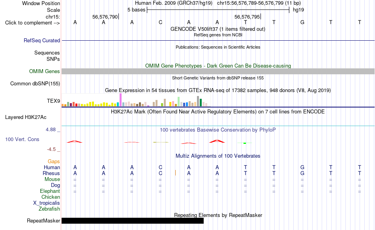The height and width of the screenshot is (230, 375).
Task: Click the 'RefSeq genes from NCBI' title
Action: (218, 35)
